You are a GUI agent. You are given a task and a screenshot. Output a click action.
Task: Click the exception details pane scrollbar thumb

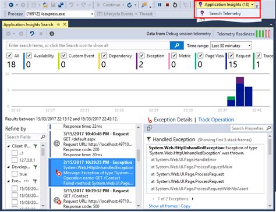click(x=270, y=146)
